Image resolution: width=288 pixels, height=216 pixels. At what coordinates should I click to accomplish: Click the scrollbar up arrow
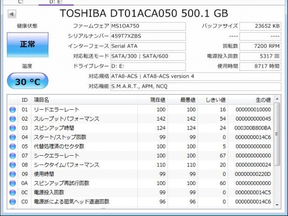tap(277, 99)
